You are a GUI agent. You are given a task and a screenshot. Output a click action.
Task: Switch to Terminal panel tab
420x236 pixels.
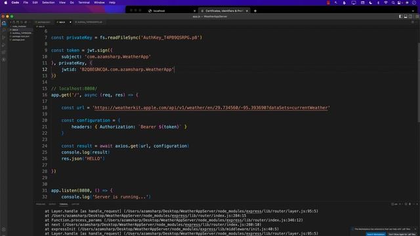(64, 204)
